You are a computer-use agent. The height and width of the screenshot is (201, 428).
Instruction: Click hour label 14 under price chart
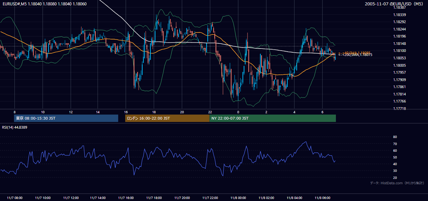98,112
